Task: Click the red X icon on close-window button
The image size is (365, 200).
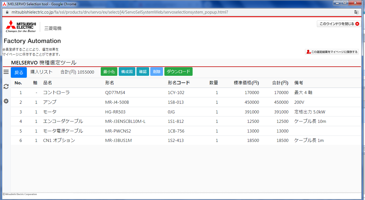Action: (357, 24)
